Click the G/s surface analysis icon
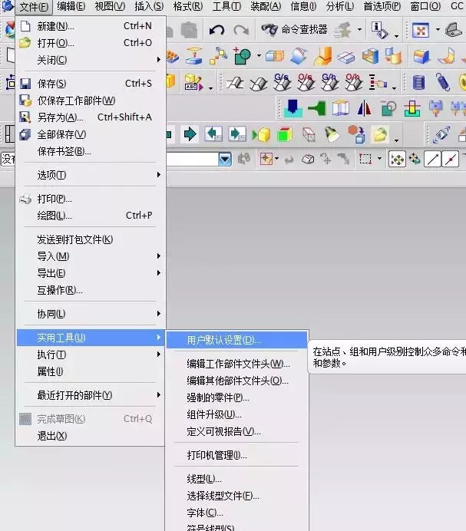Screen dimensions: 466x531 281,82
